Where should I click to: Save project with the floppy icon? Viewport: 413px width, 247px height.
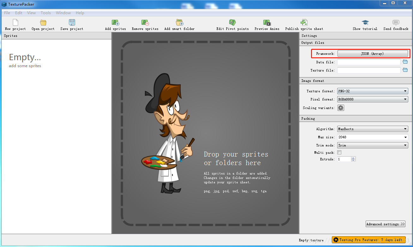pyautogui.click(x=72, y=23)
